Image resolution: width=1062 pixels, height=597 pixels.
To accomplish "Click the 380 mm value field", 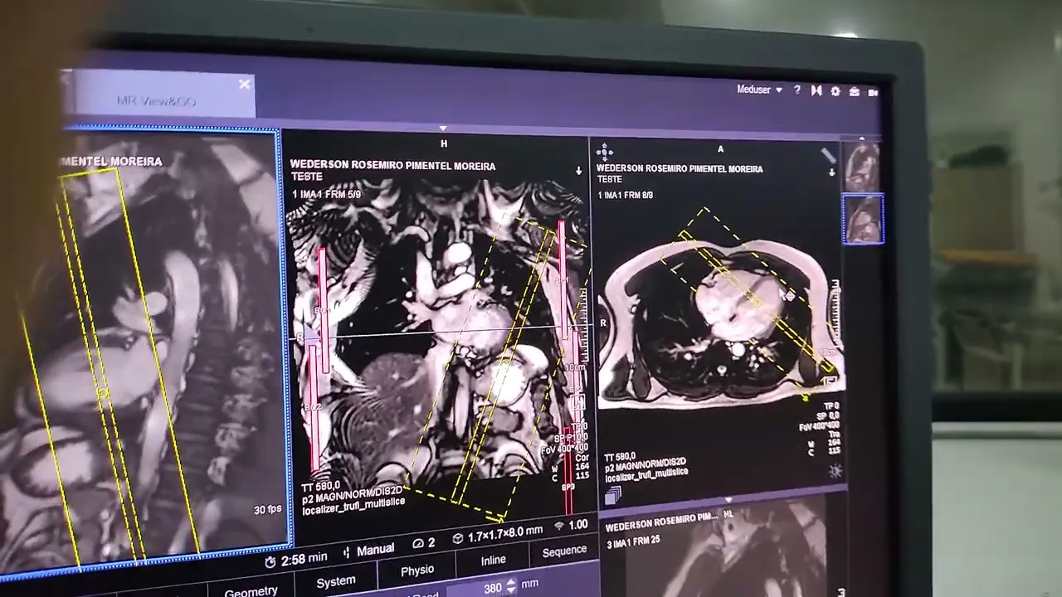I will [484, 588].
